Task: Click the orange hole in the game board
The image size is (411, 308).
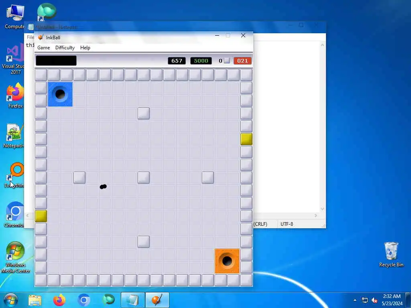Action: click(227, 261)
